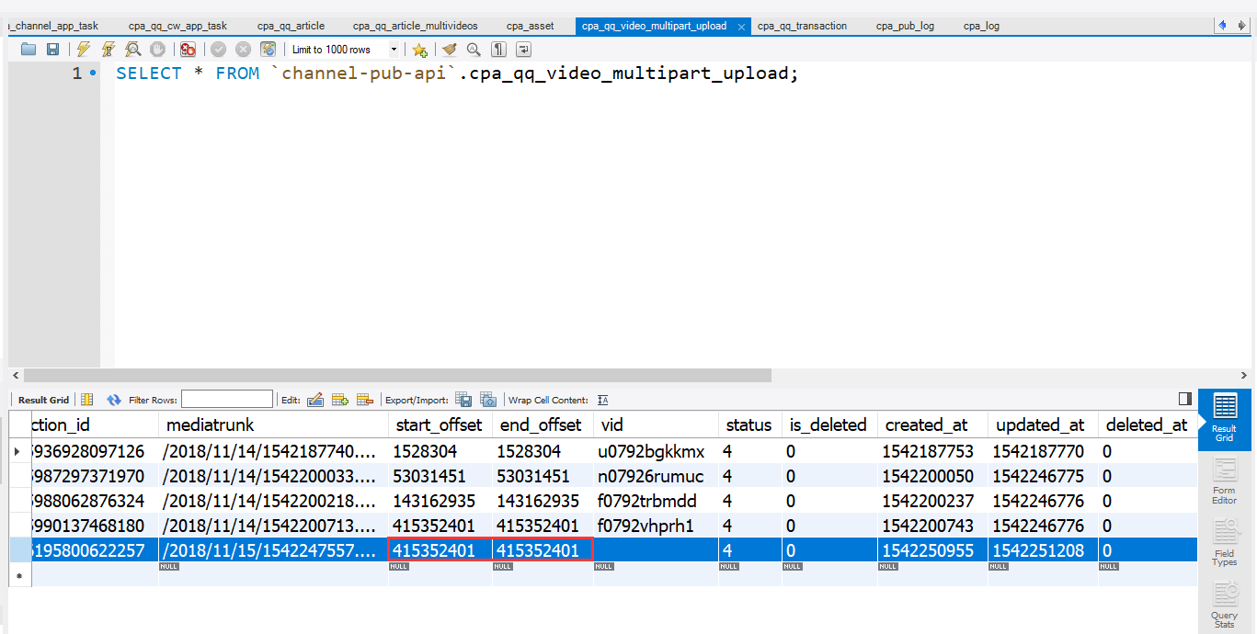This screenshot has width=1257, height=634.
Task: Refresh the result grid data
Action: click(x=114, y=400)
